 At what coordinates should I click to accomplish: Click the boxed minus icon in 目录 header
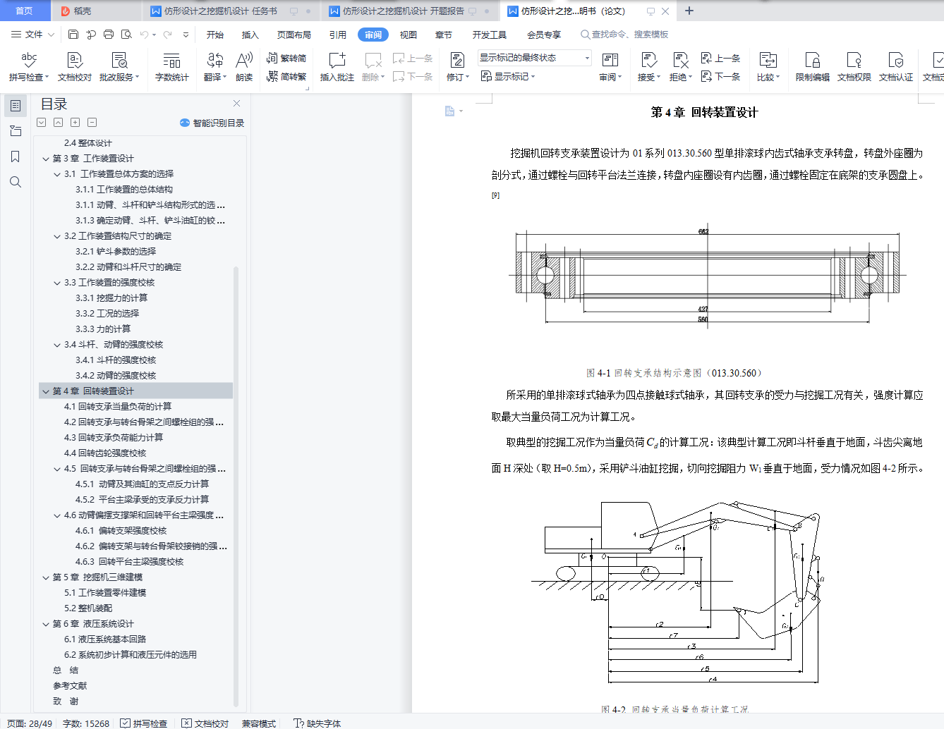click(92, 123)
